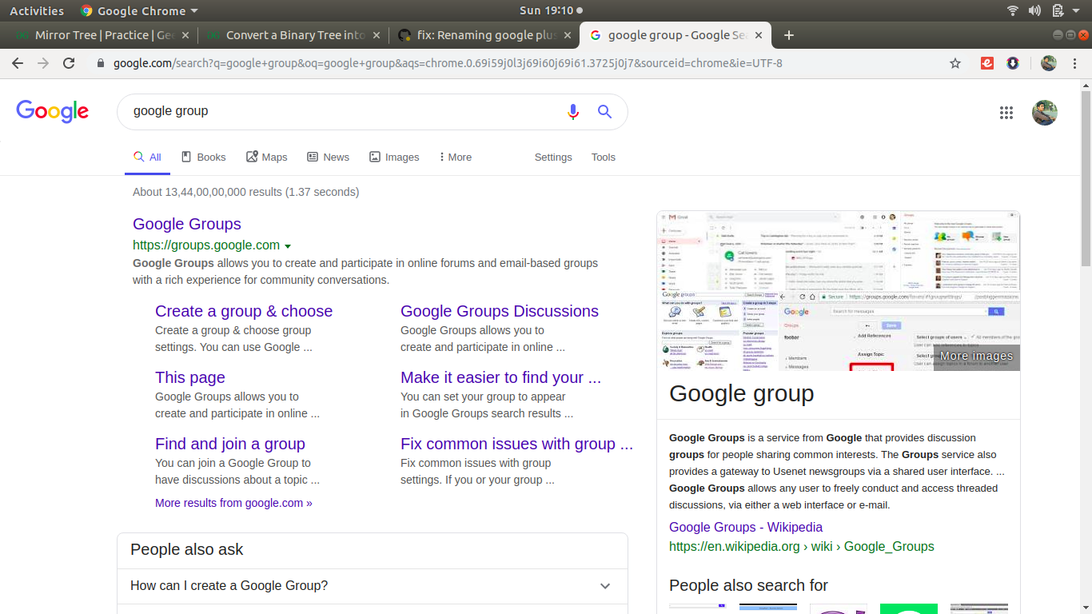Open a new tab with plus button

pos(789,35)
